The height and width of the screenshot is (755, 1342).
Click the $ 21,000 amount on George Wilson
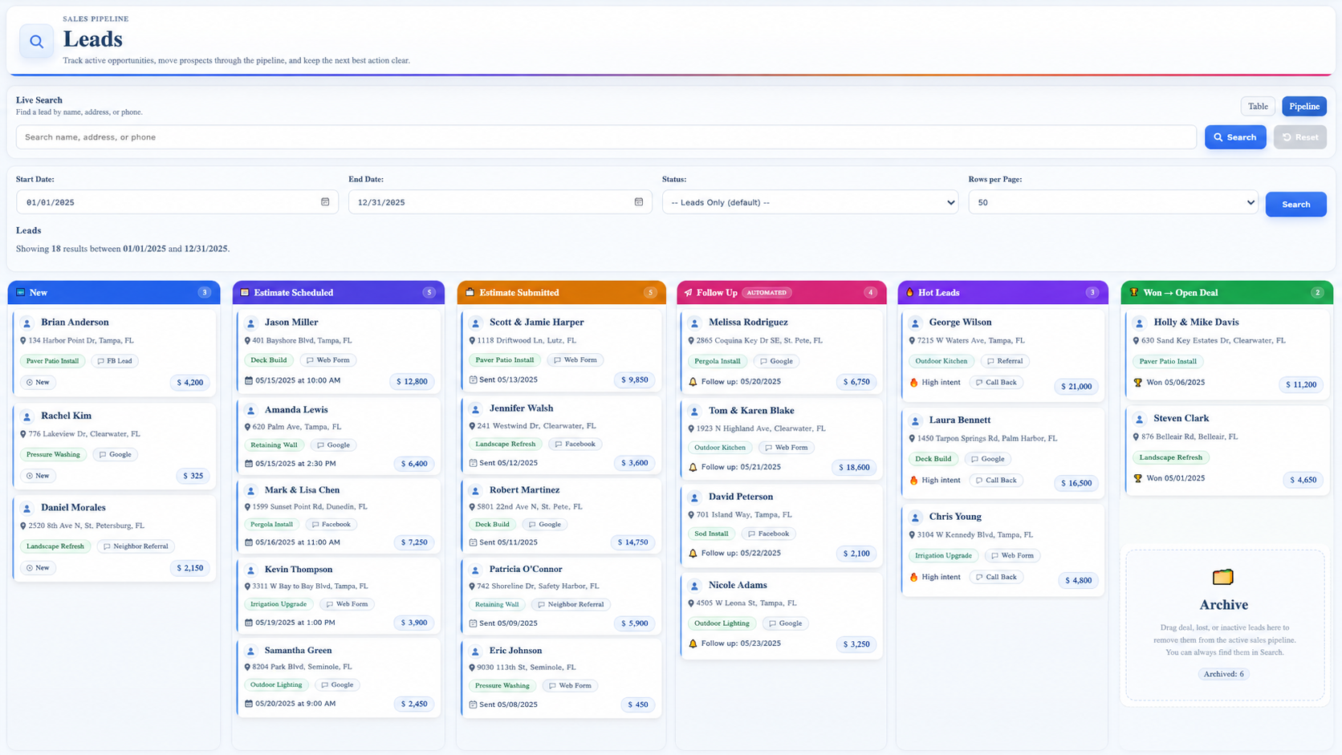1076,387
